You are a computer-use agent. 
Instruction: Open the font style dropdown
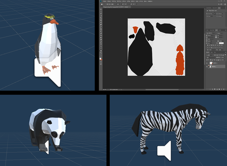pyautogui.click(x=221, y=33)
